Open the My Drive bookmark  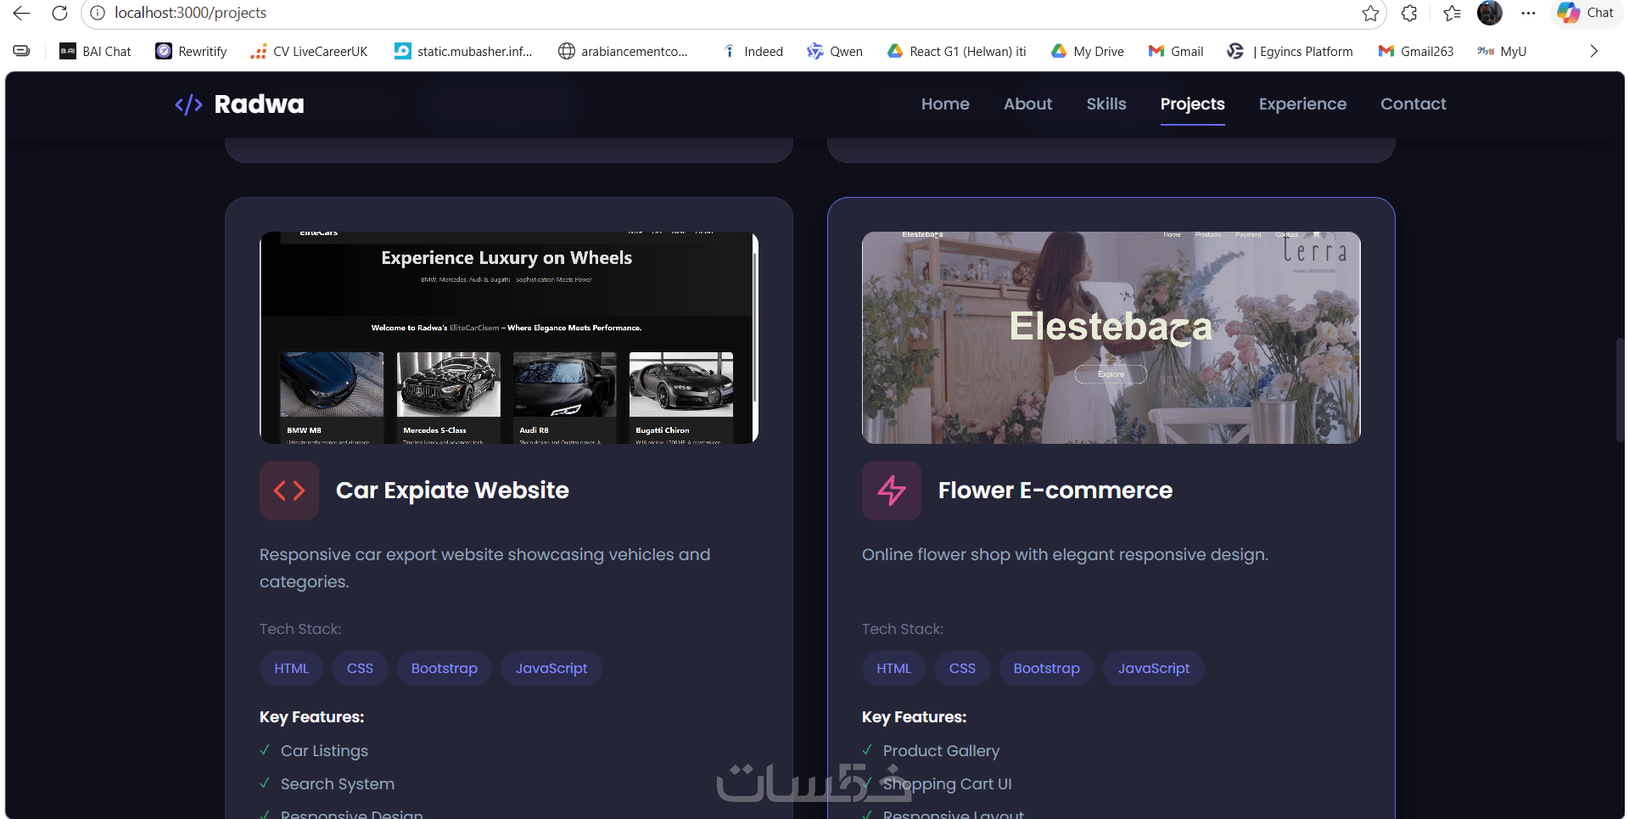[x=1087, y=51]
